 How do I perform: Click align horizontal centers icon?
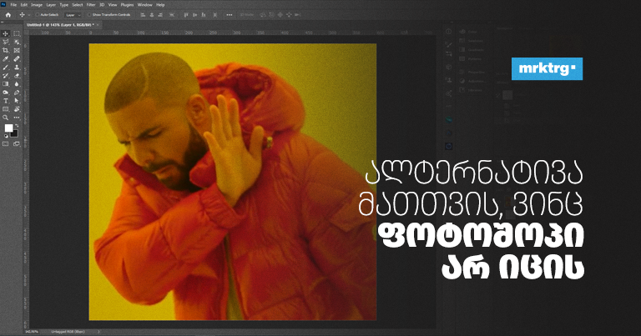point(152,15)
